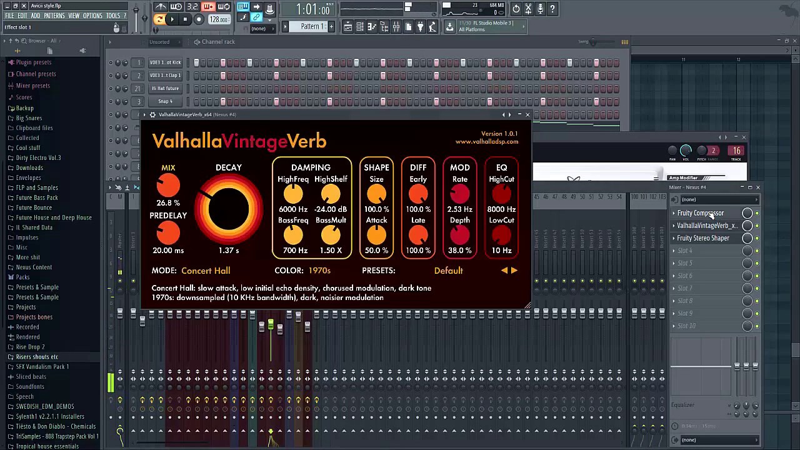
Task: Click the MOD Rate knob
Action: (x=459, y=194)
